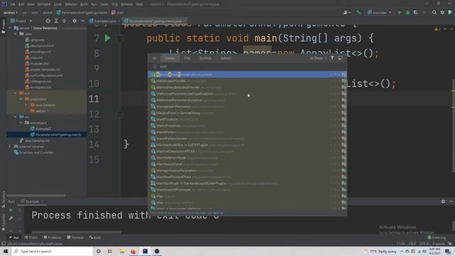This screenshot has width=455, height=256.
Task: Click the green Run button in toolbar
Action: click(x=400, y=13)
